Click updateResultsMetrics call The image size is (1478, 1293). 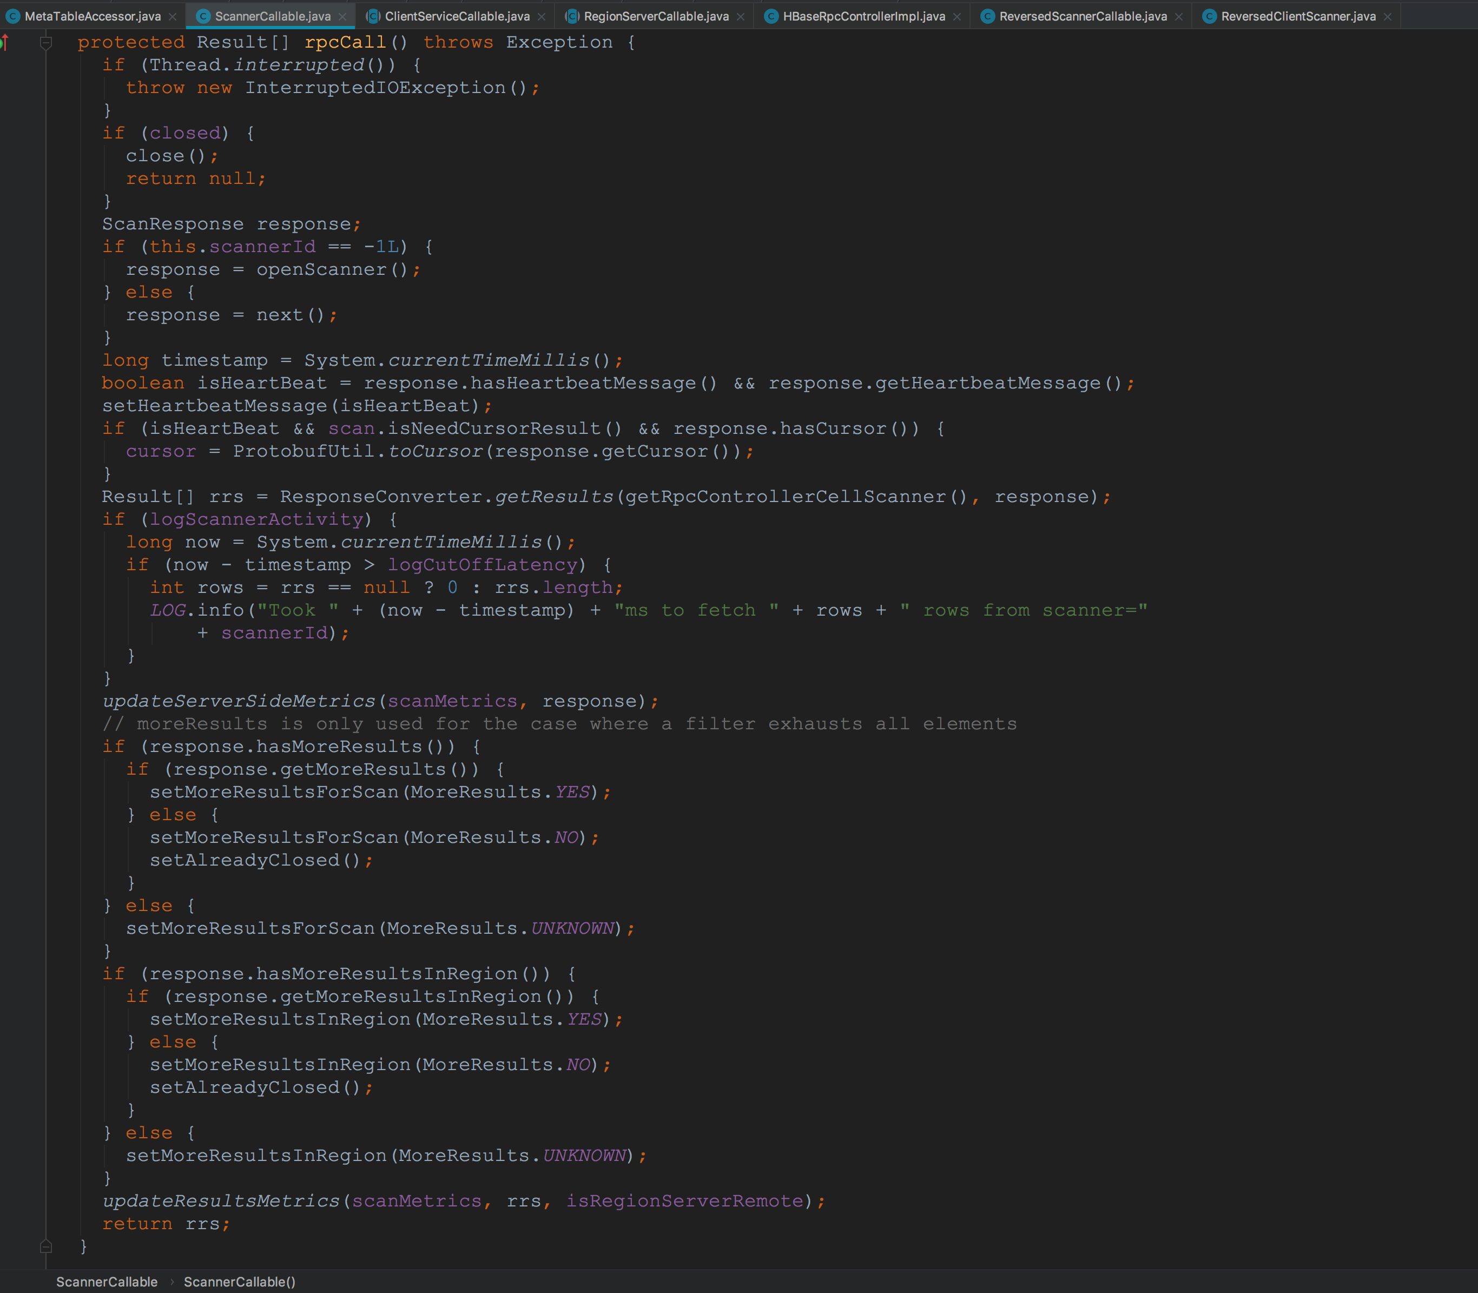[x=221, y=1202]
